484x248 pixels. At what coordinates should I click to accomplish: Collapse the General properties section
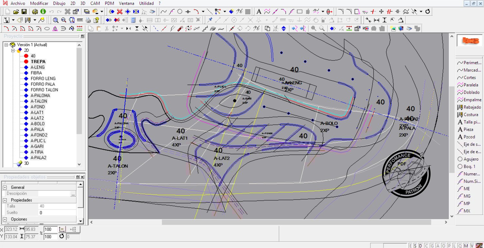(5, 187)
